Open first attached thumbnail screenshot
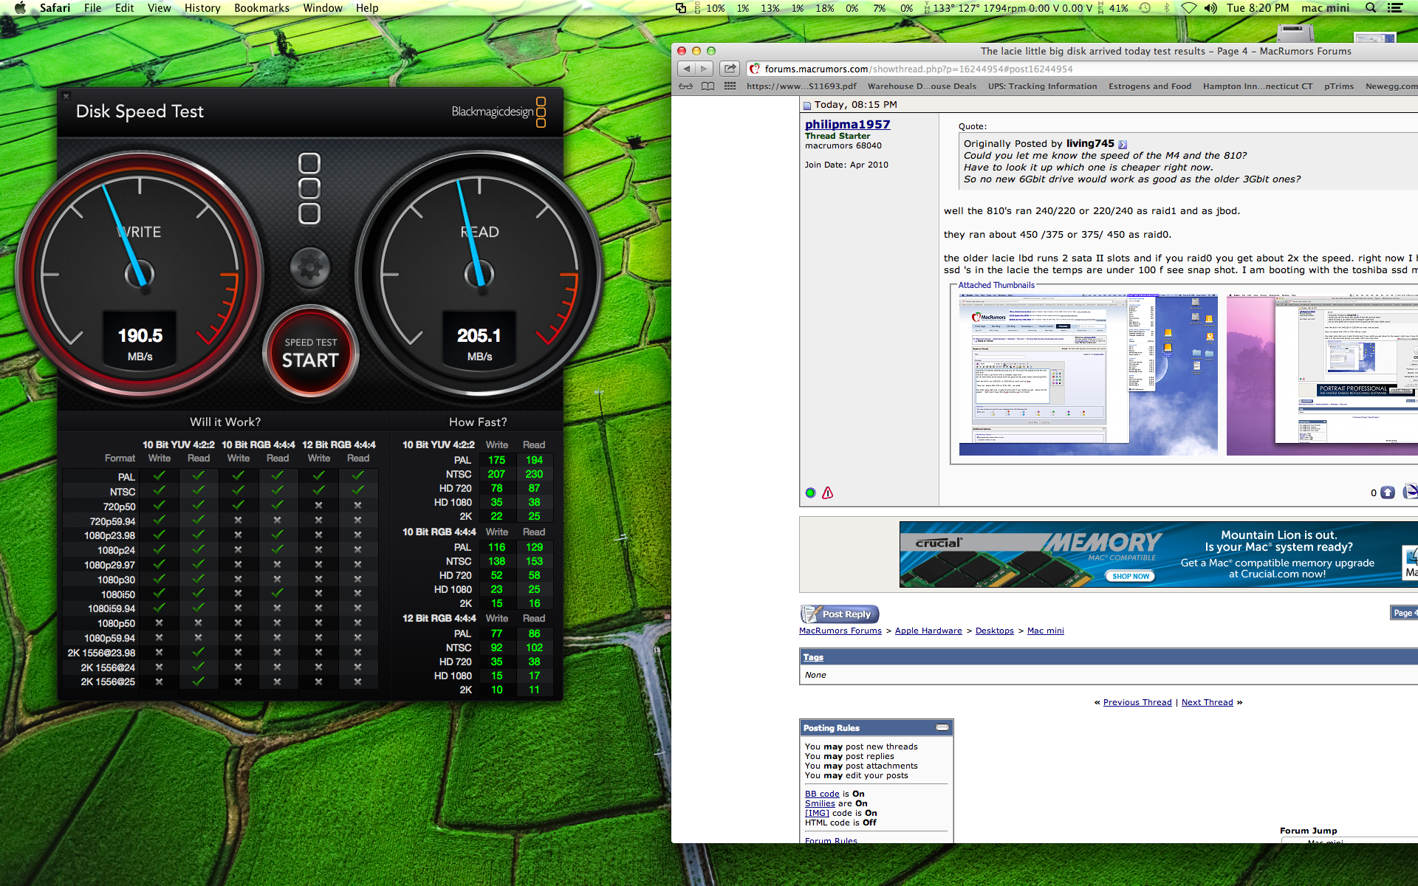The image size is (1418, 886). coord(1088,374)
